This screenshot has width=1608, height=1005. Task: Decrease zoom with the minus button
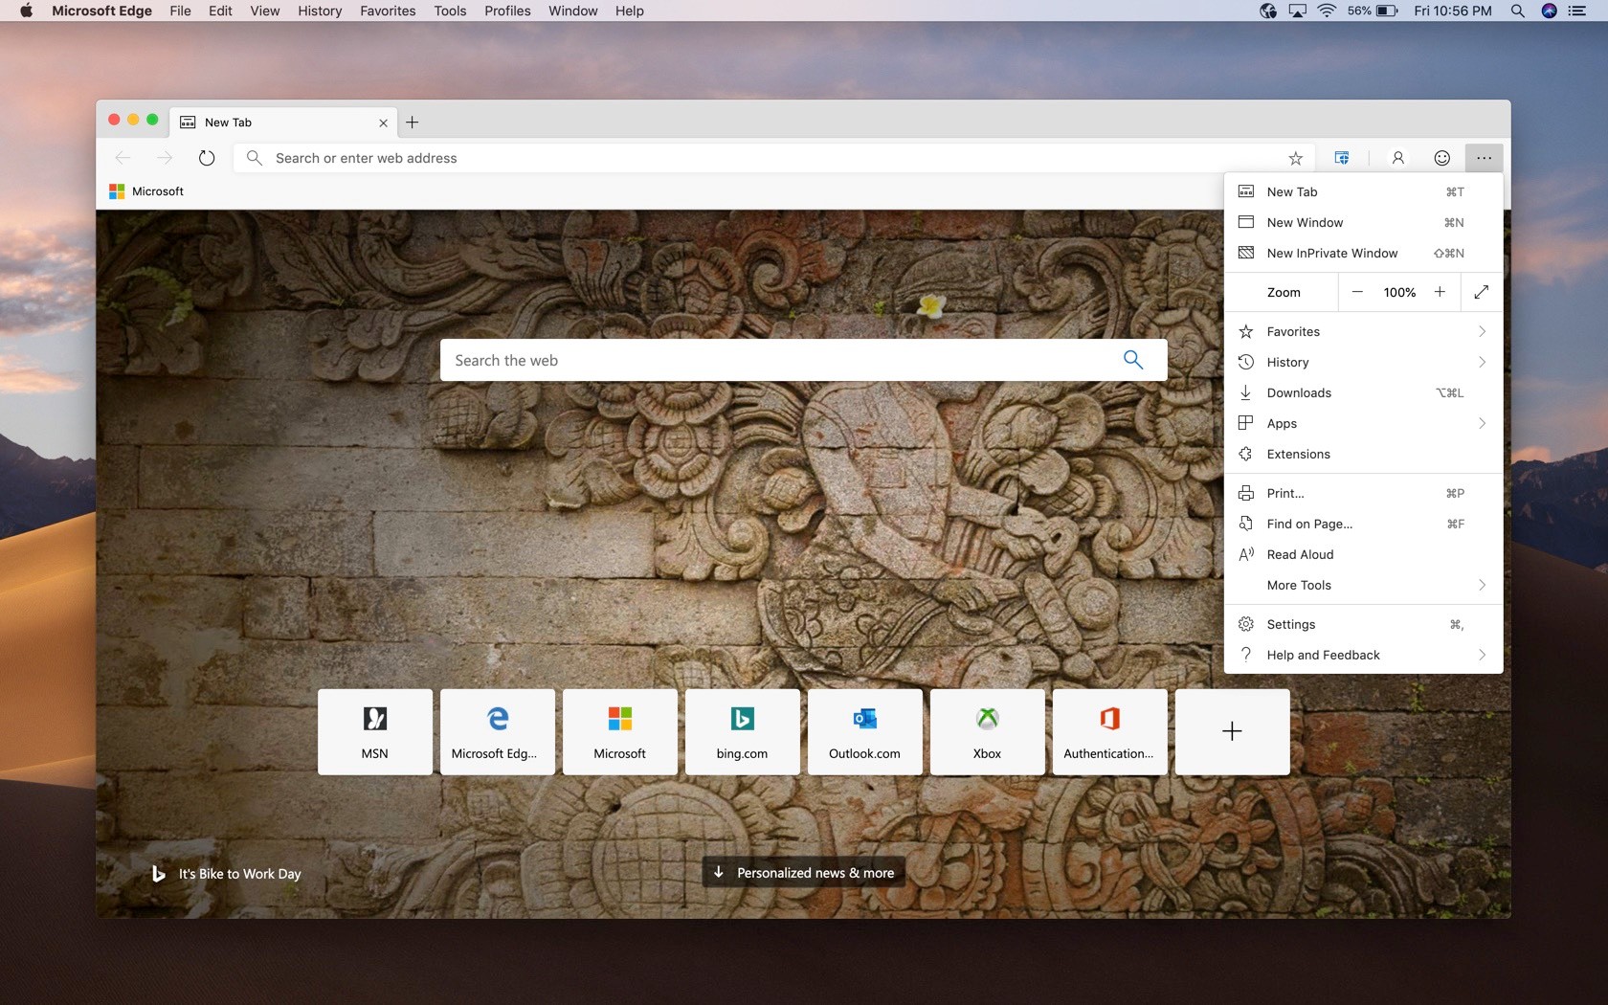pyautogui.click(x=1357, y=293)
